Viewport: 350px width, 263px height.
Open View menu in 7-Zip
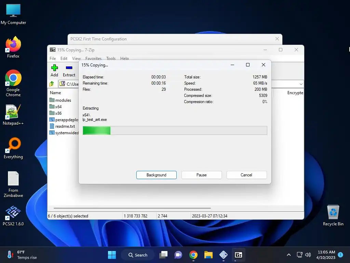(x=76, y=58)
